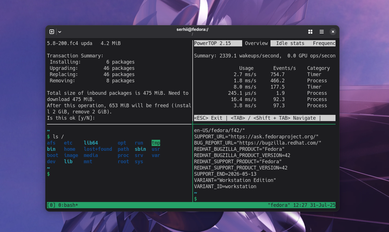Click the serhii@fedora:/ window title
The width and height of the screenshot is (389, 232).
[192, 29]
